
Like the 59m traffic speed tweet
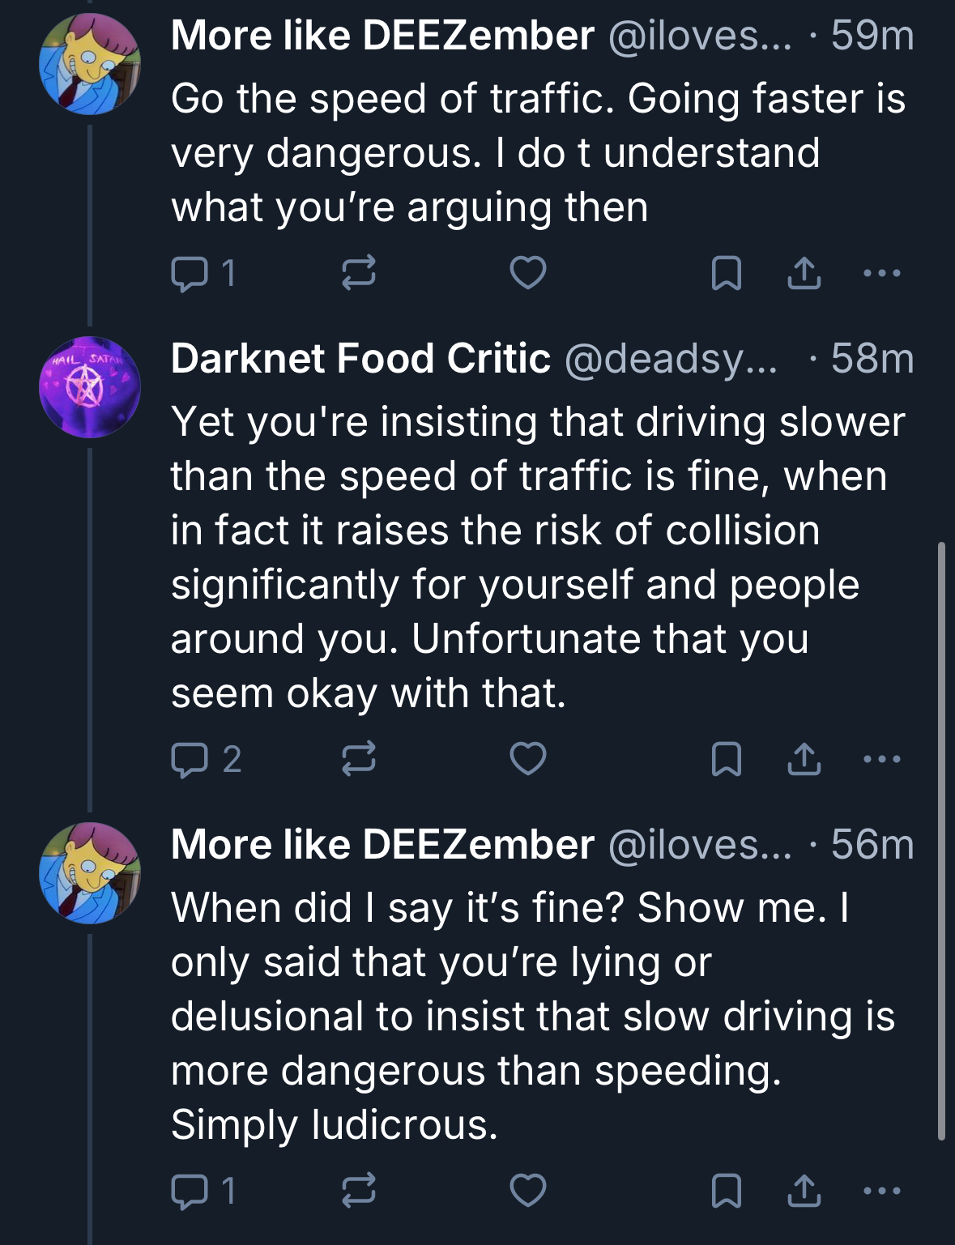tap(527, 273)
